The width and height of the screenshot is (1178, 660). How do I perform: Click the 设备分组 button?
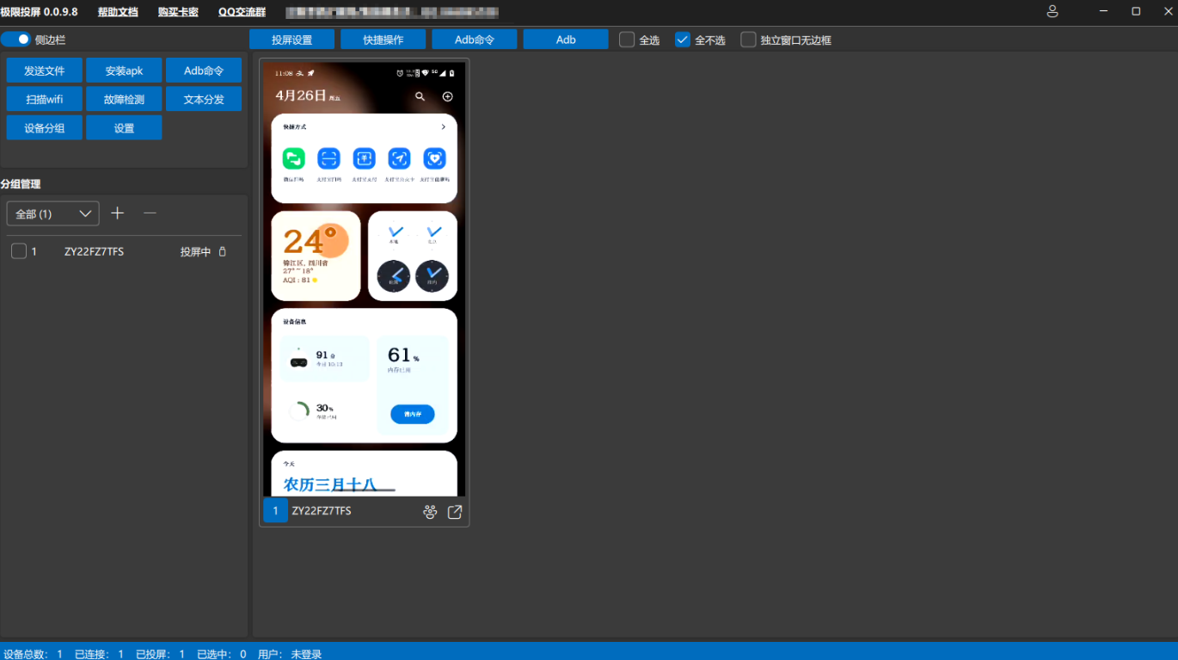pos(44,127)
